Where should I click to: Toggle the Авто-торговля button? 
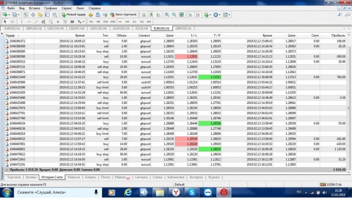pos(123,15)
